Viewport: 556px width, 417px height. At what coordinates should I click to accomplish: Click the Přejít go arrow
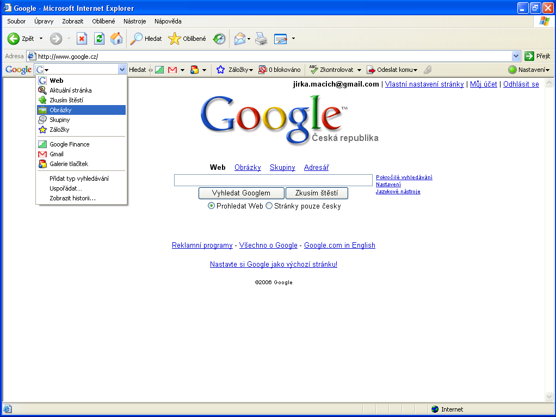point(529,56)
